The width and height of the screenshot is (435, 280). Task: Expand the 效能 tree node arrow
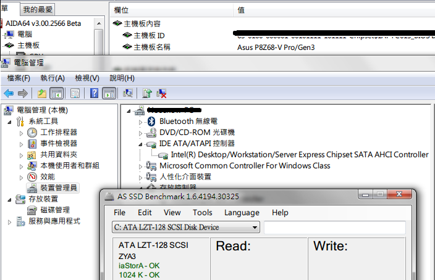(22, 178)
